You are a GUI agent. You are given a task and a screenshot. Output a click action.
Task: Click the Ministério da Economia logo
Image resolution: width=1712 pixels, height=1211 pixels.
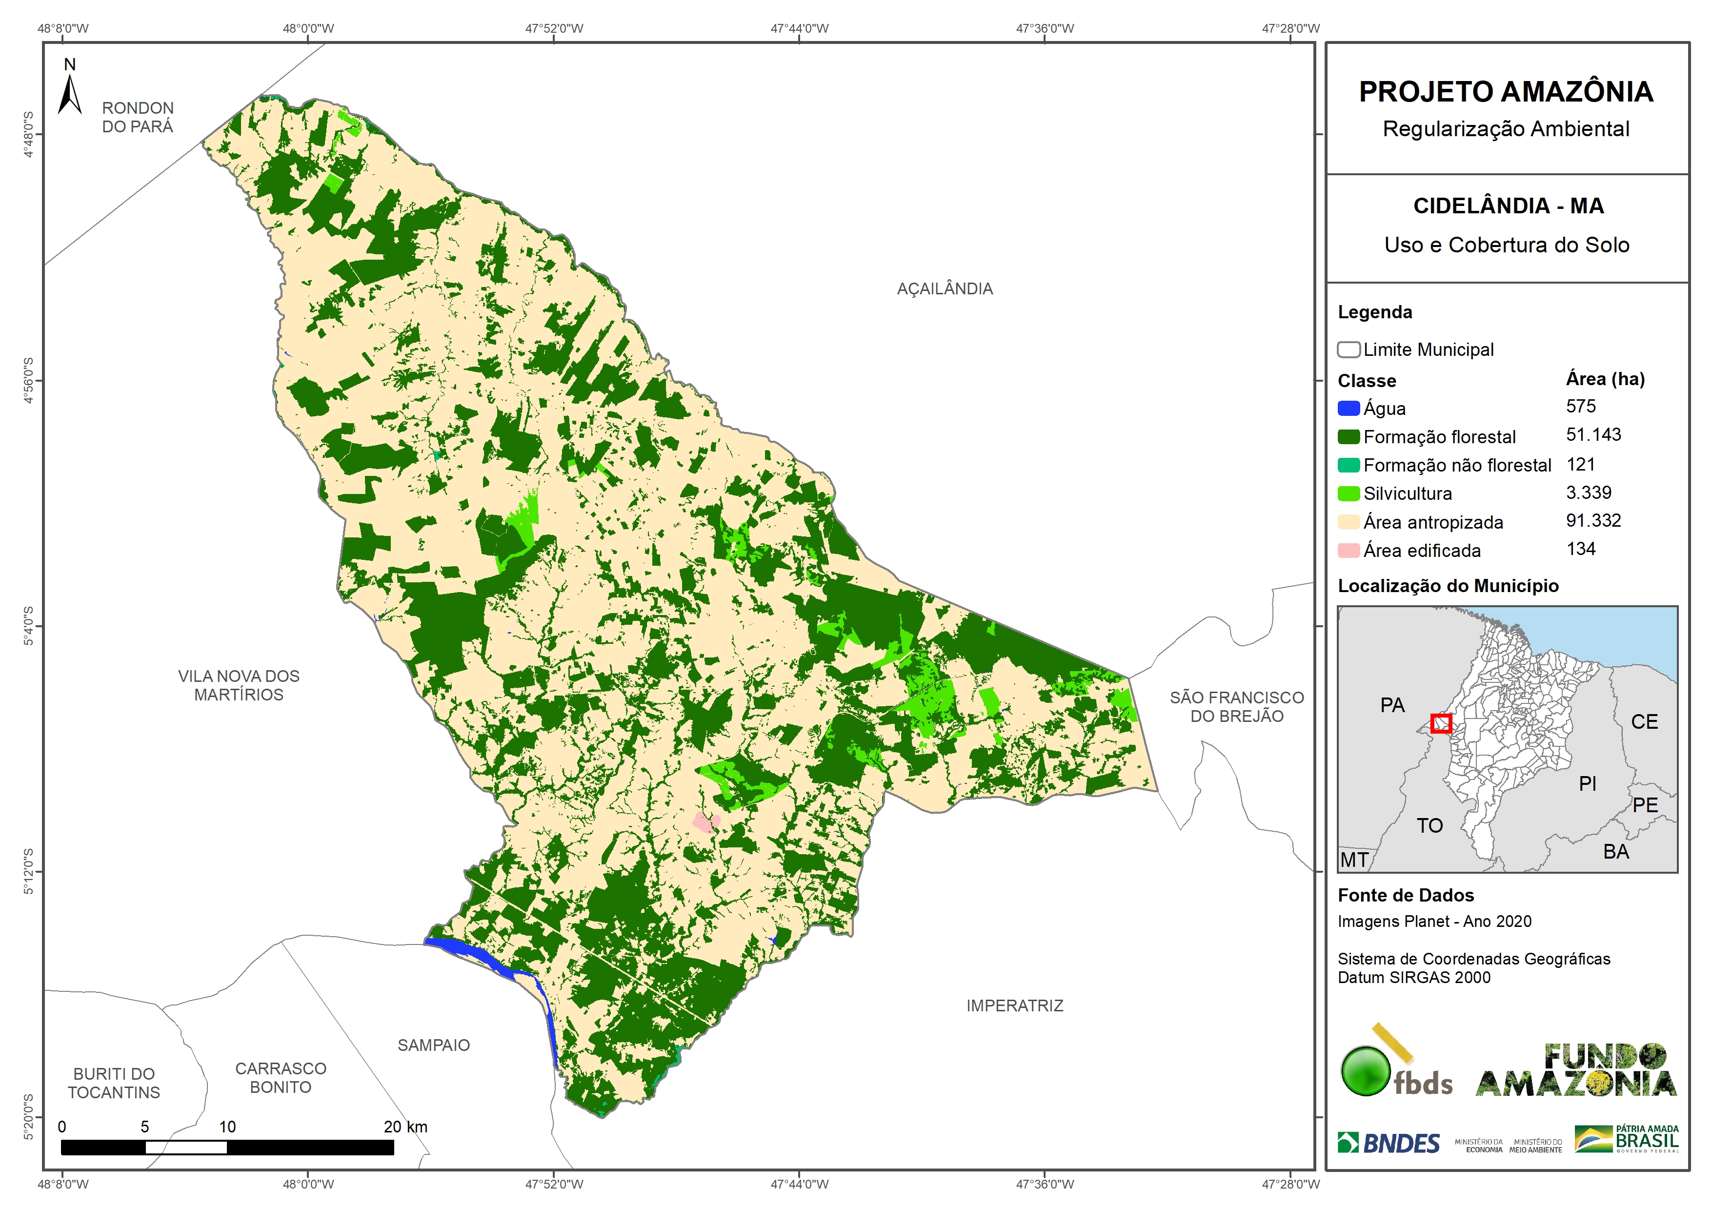pyautogui.click(x=1479, y=1145)
